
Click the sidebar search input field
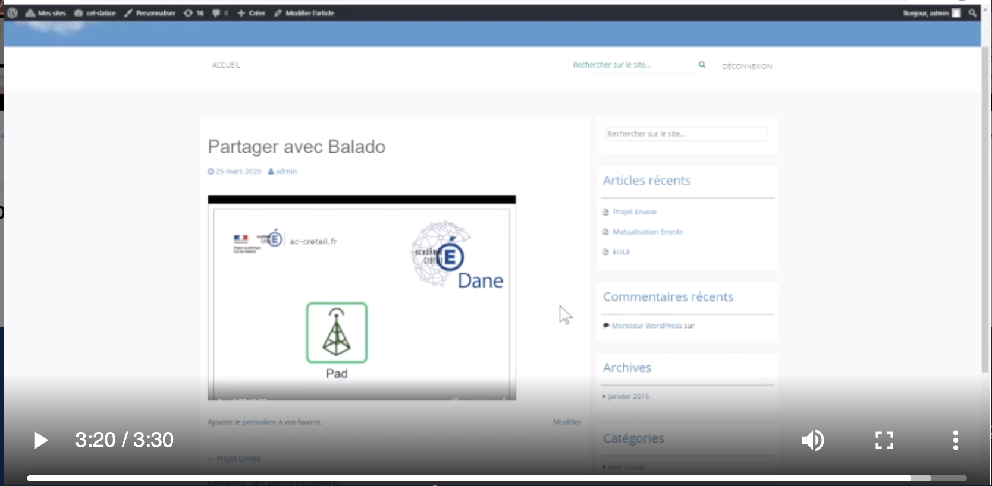[x=686, y=134]
